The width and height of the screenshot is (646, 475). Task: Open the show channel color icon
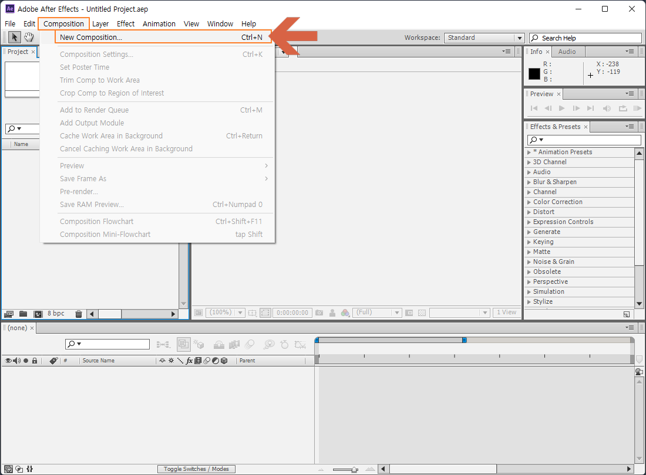pos(345,313)
